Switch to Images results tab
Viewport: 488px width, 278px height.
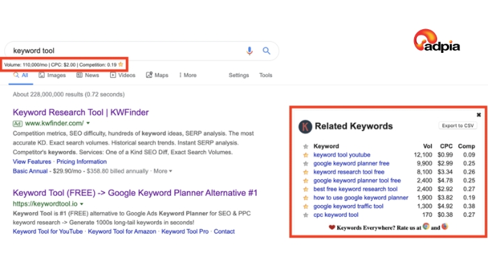coord(52,75)
